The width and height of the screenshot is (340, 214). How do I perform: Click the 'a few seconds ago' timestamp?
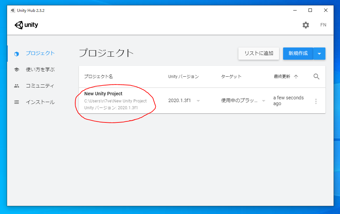(289, 101)
